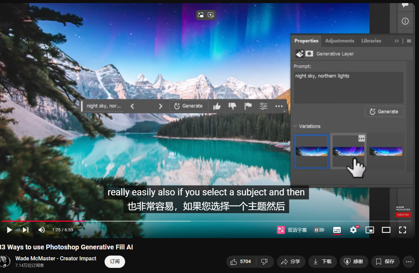Seek using the red video progress bar
419x273 pixels.
coord(103,221)
